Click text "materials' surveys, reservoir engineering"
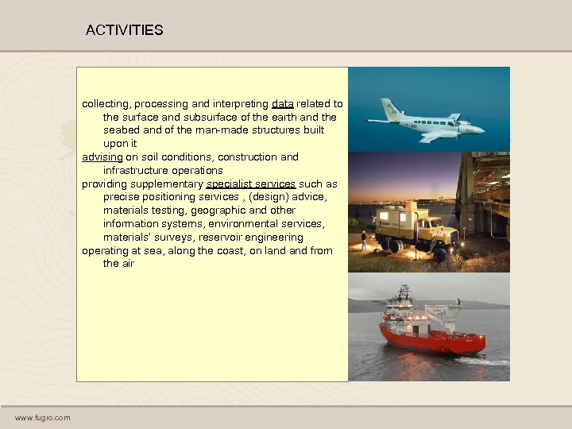Image resolution: width=572 pixels, height=429 pixels. tap(203, 238)
